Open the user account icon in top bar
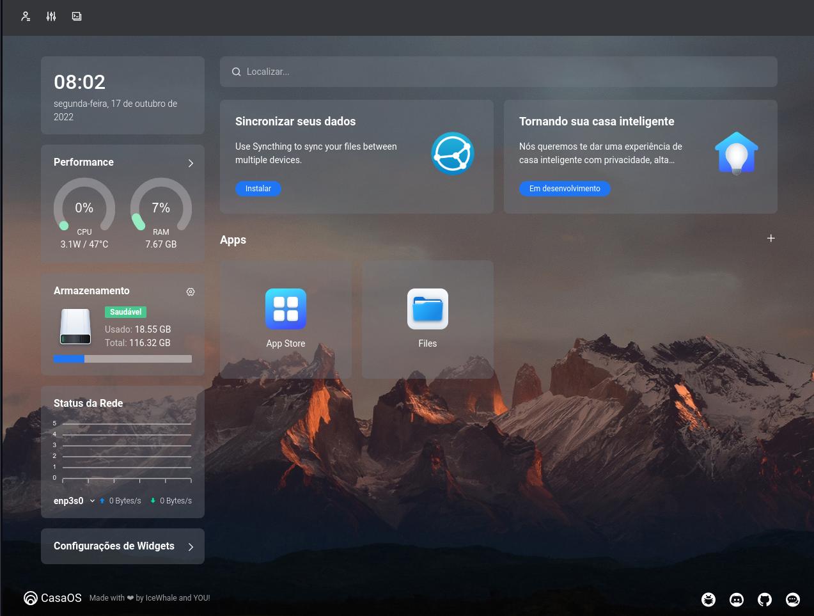 pos(26,17)
